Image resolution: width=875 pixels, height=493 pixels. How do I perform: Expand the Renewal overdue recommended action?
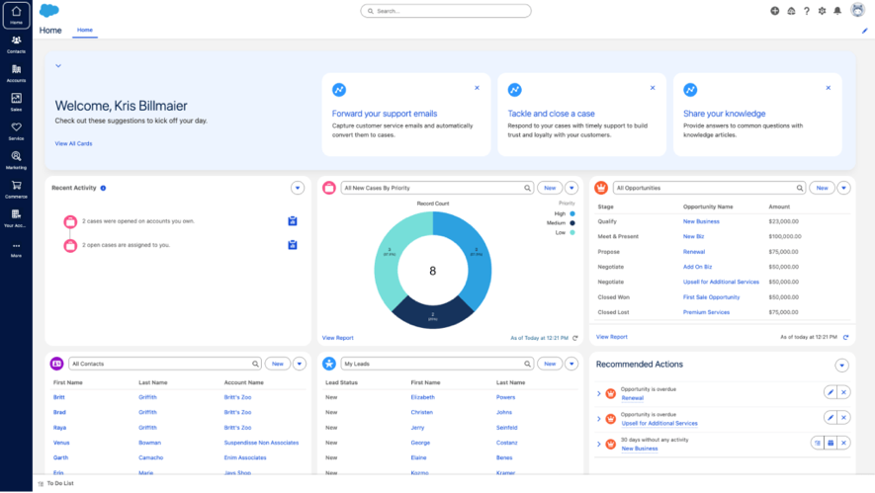599,393
